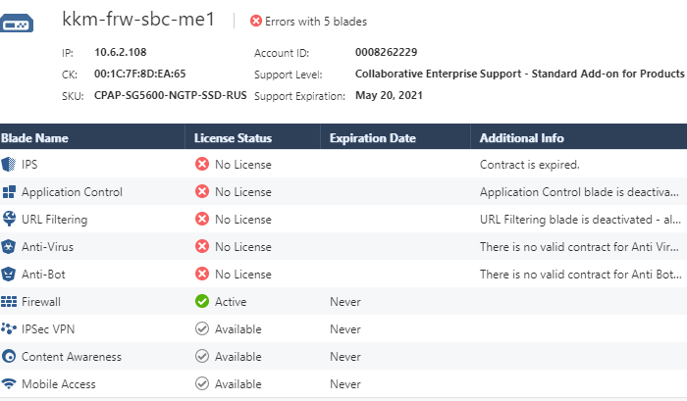Sort by Blade Name column header
The width and height of the screenshot is (687, 401).
pyautogui.click(x=34, y=138)
